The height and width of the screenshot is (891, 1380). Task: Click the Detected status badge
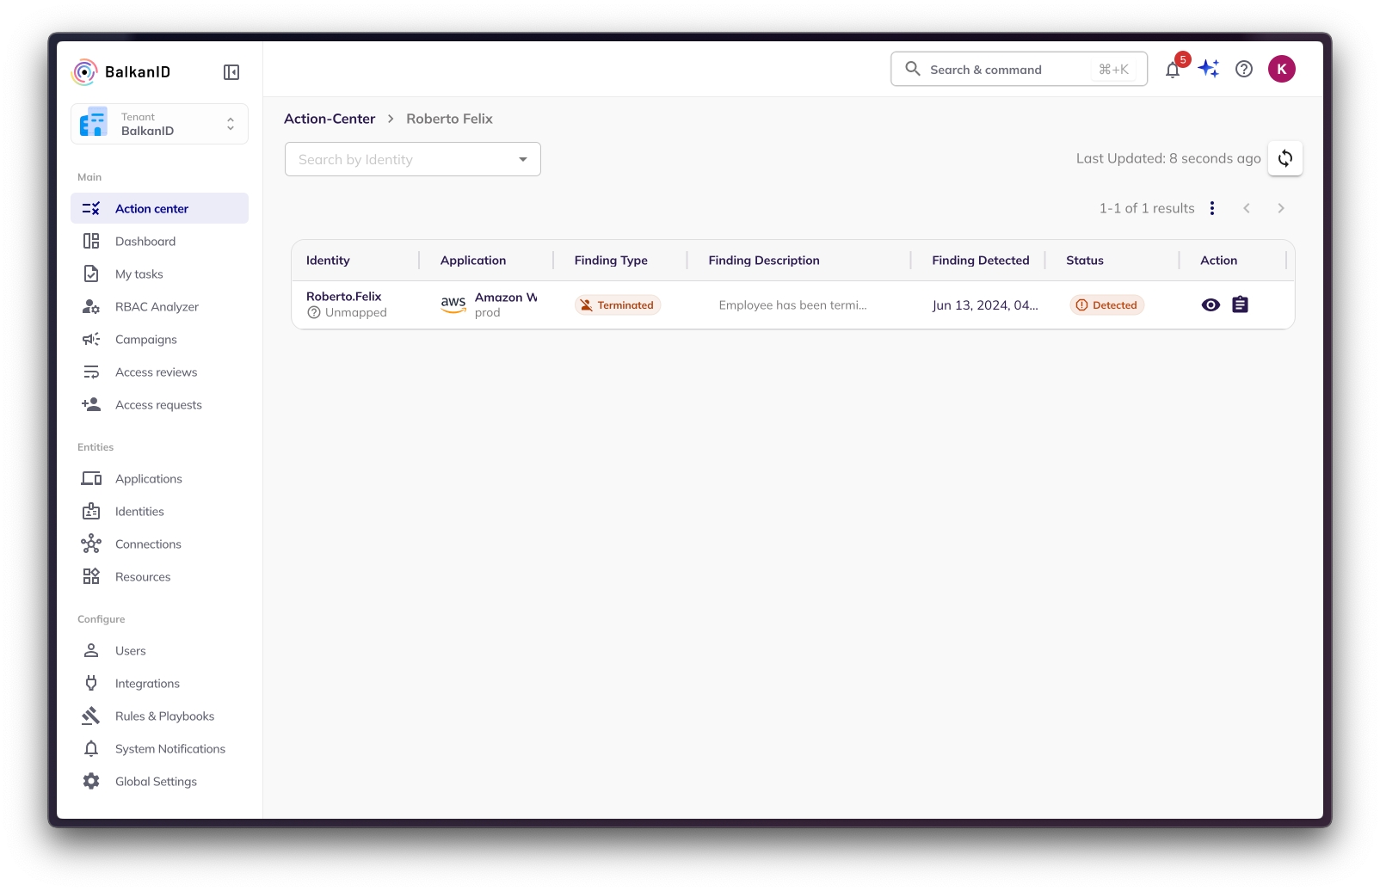[x=1107, y=305]
